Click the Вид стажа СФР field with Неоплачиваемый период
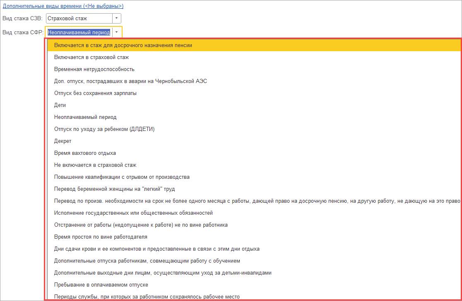 click(x=79, y=32)
